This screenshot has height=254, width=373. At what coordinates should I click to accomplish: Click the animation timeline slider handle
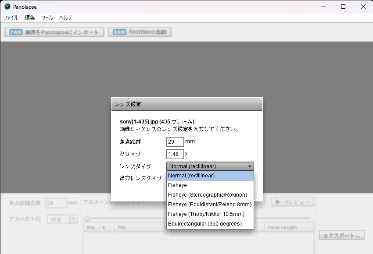87,218
